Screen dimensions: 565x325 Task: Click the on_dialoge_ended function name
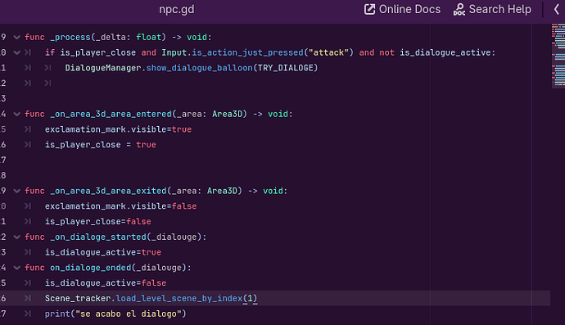click(90, 268)
